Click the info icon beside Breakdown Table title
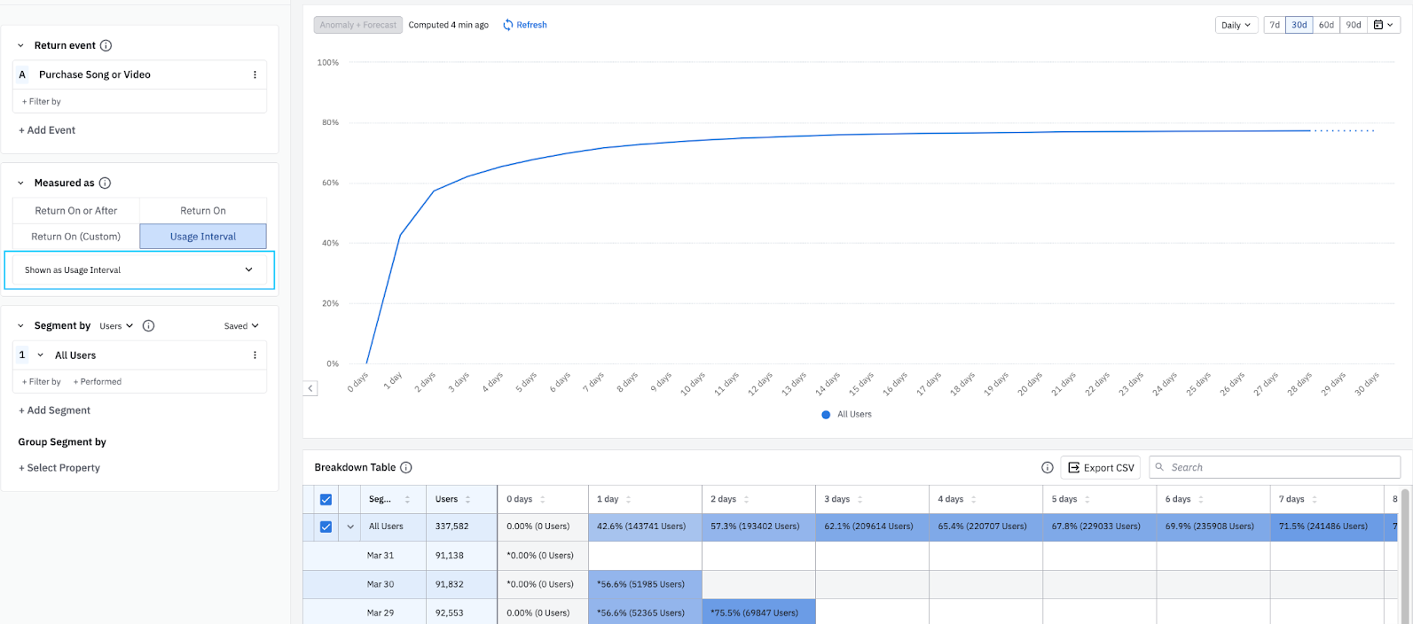The height and width of the screenshot is (624, 1413). pyautogui.click(x=406, y=467)
